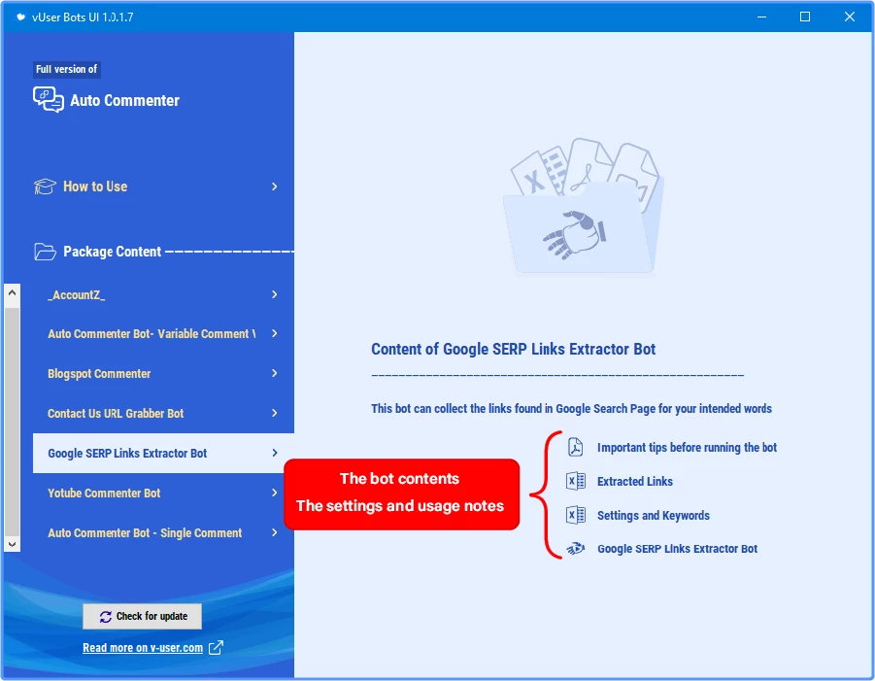Screen dimensions: 875x681
Task: Click the bot description sentence about Google Search Page
Action: (x=571, y=409)
